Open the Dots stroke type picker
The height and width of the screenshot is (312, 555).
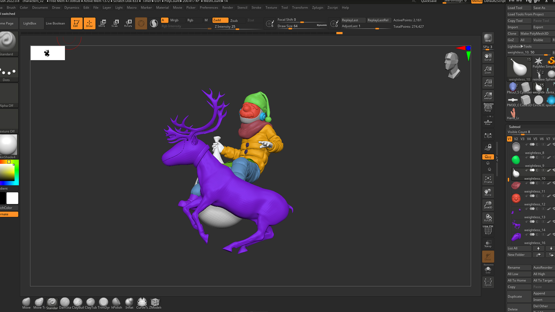9,69
